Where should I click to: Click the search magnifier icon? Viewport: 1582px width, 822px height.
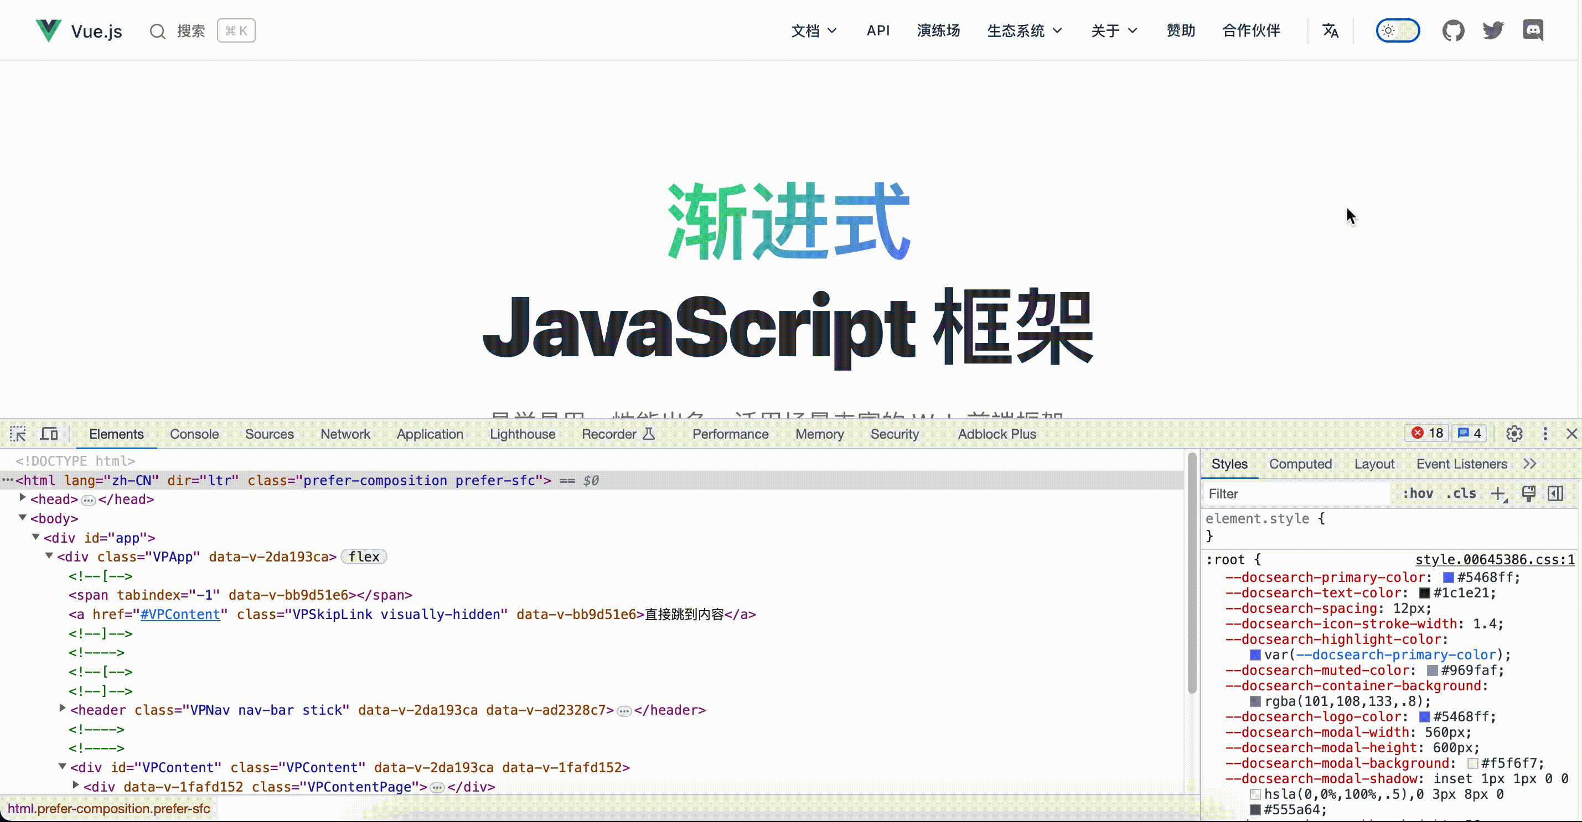point(158,30)
